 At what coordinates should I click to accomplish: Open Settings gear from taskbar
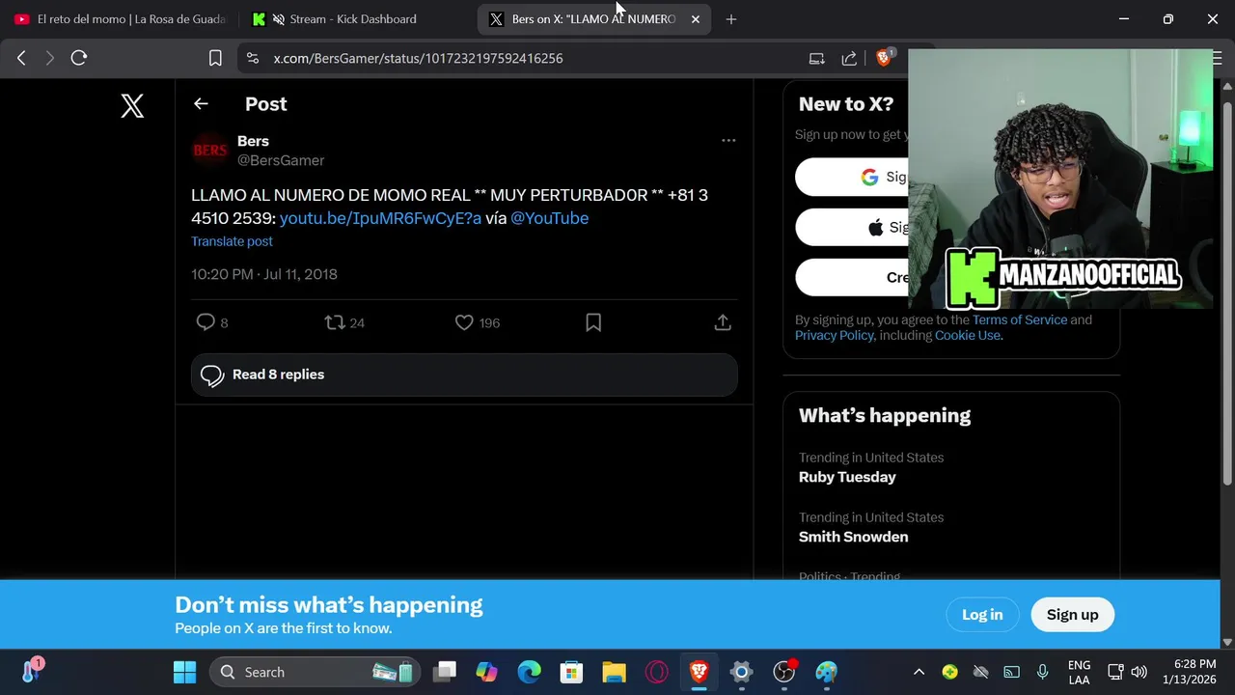click(x=741, y=672)
